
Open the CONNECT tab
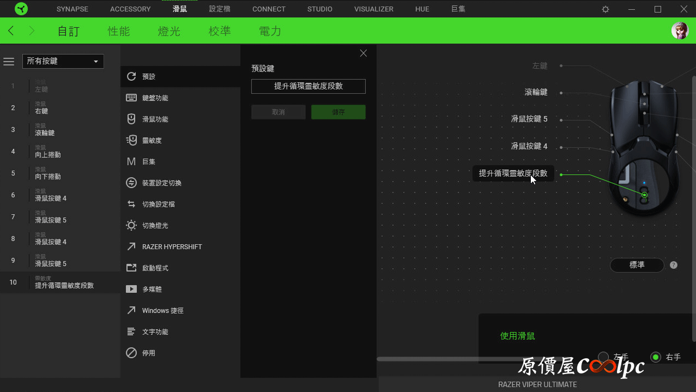[269, 9]
